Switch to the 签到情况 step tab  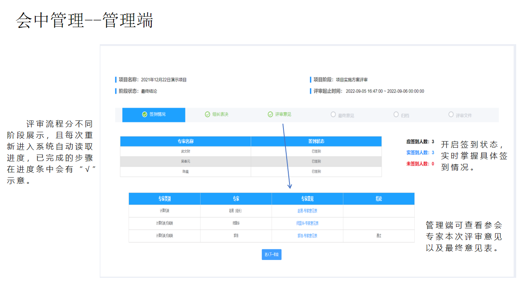[x=157, y=115]
